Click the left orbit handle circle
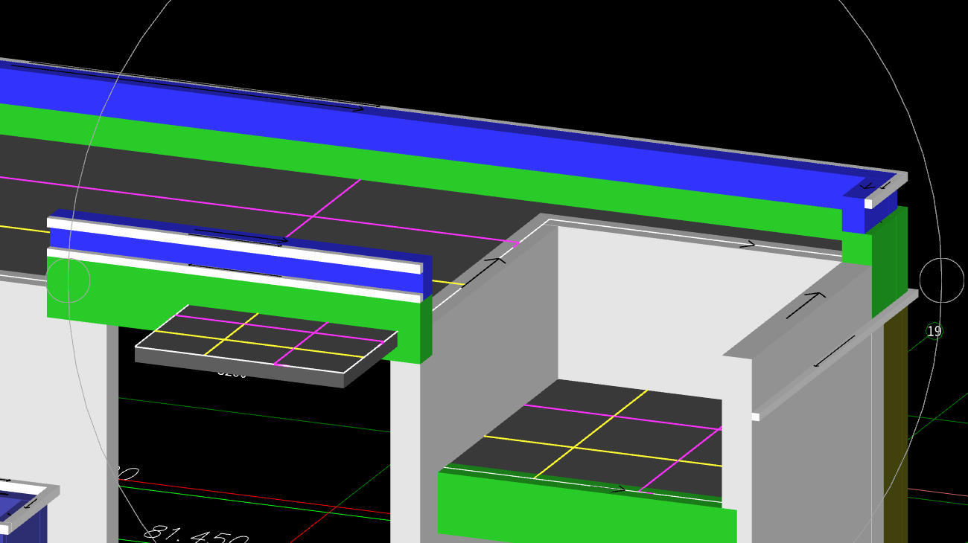Image resolution: width=968 pixels, height=543 pixels. [68, 280]
